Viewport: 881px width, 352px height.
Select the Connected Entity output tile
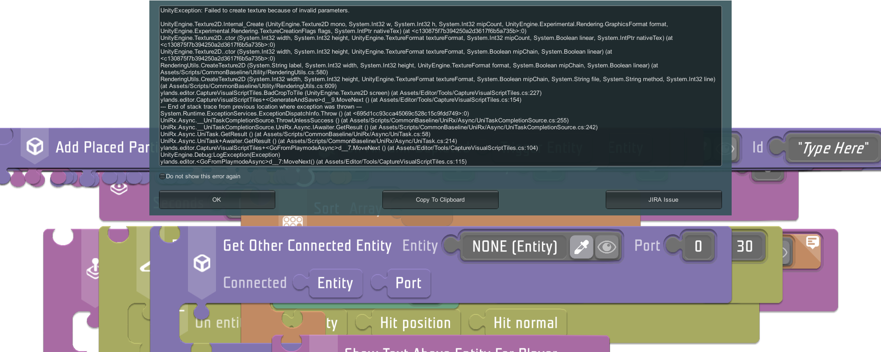pos(335,283)
